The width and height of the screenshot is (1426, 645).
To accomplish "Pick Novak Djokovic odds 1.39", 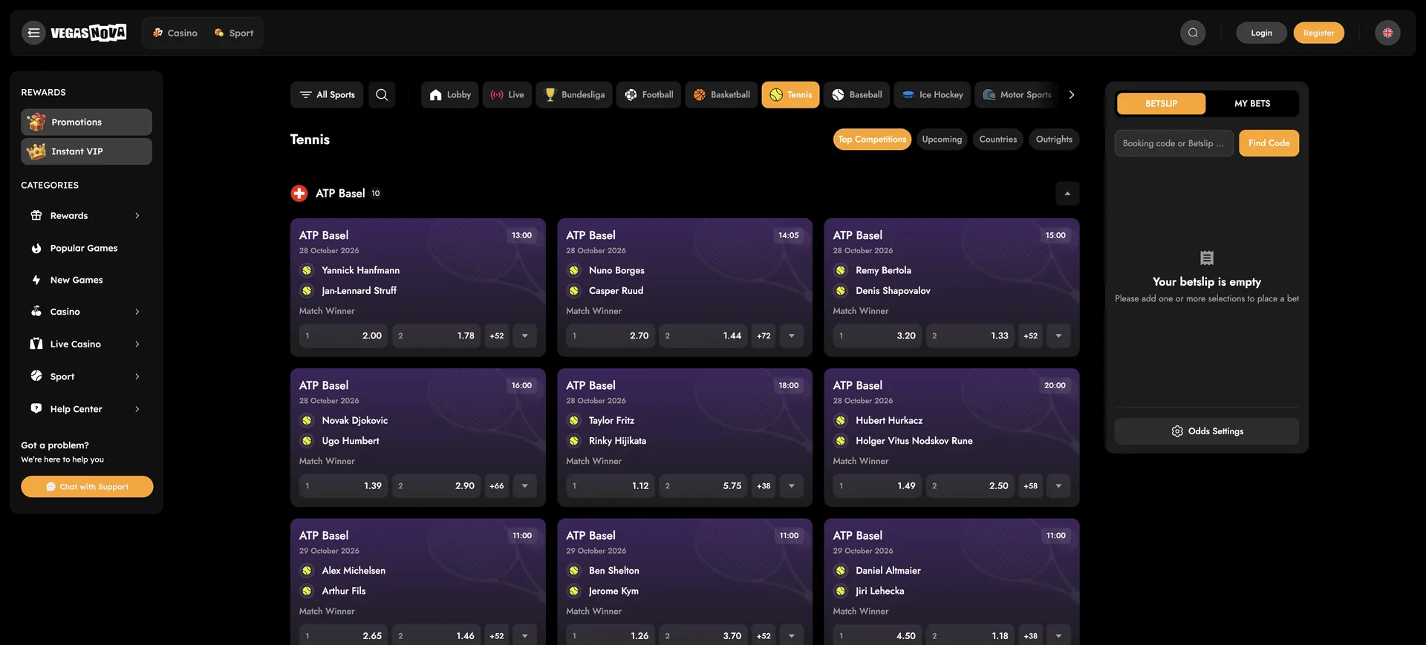I will 343,486.
